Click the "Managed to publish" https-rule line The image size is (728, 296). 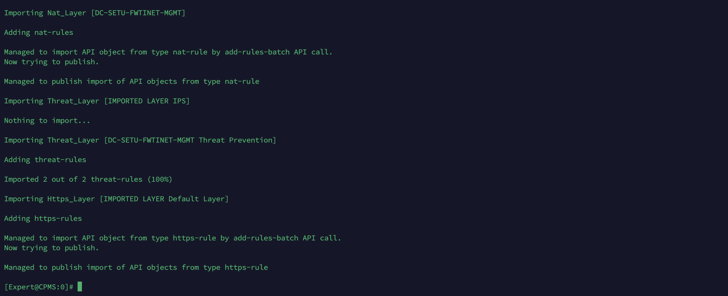(136, 267)
